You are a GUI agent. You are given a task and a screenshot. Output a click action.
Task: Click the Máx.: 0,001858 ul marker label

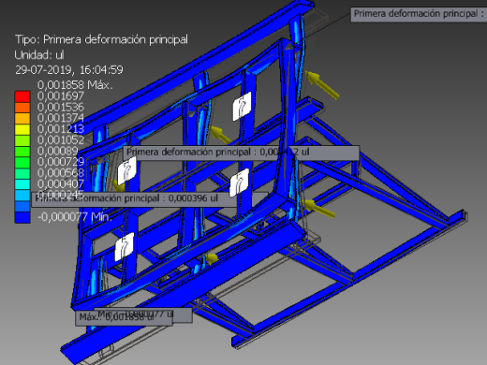[x=124, y=318]
